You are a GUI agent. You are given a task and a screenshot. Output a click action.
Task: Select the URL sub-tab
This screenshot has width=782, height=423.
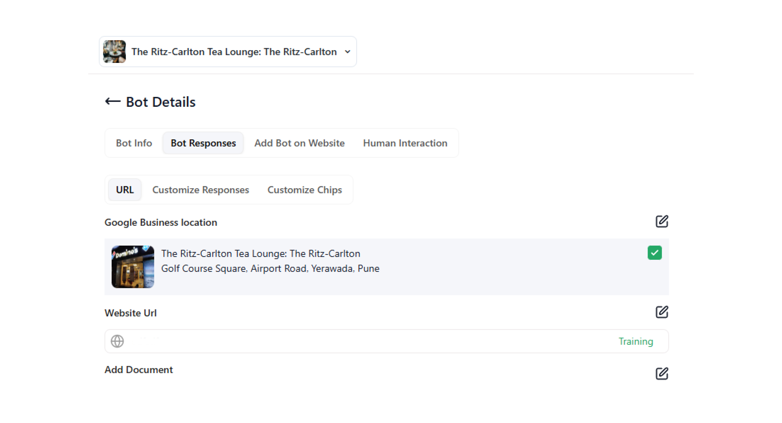tap(125, 190)
